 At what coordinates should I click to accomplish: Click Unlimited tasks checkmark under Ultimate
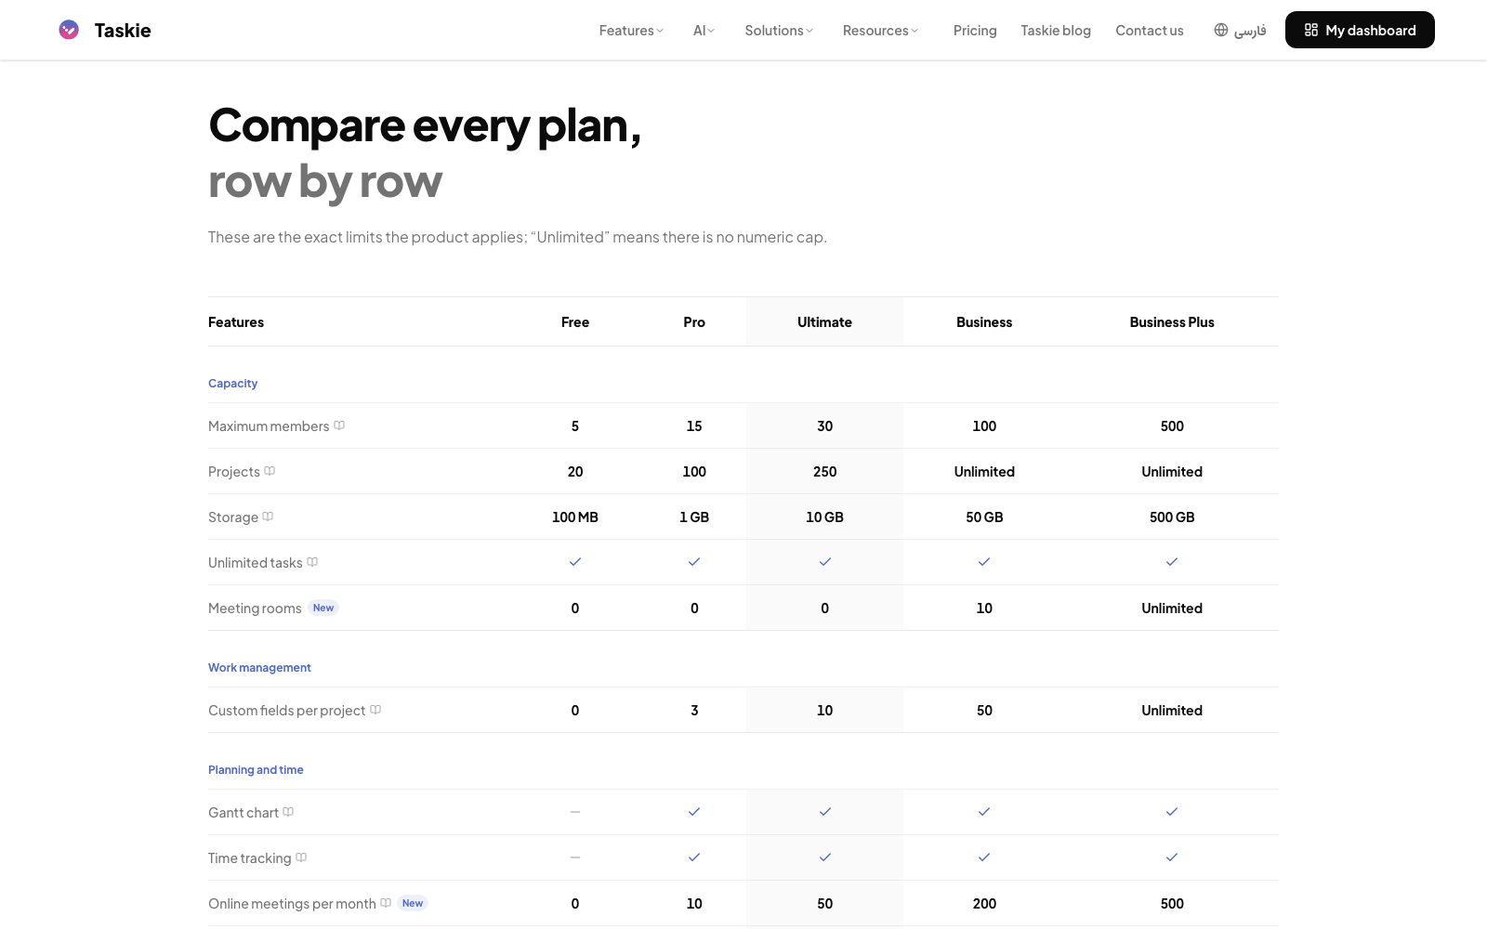825,562
